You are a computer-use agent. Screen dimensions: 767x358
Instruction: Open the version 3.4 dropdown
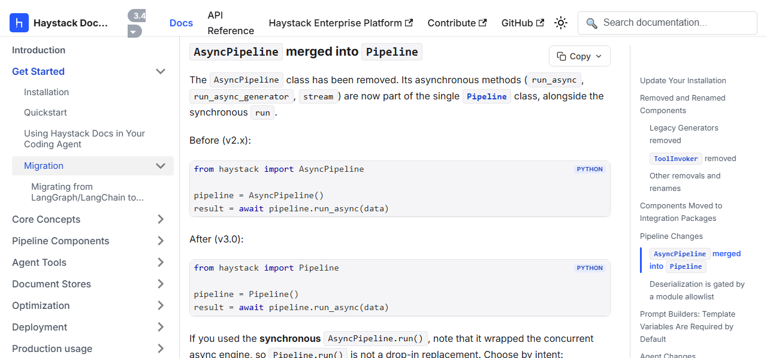[x=137, y=23]
